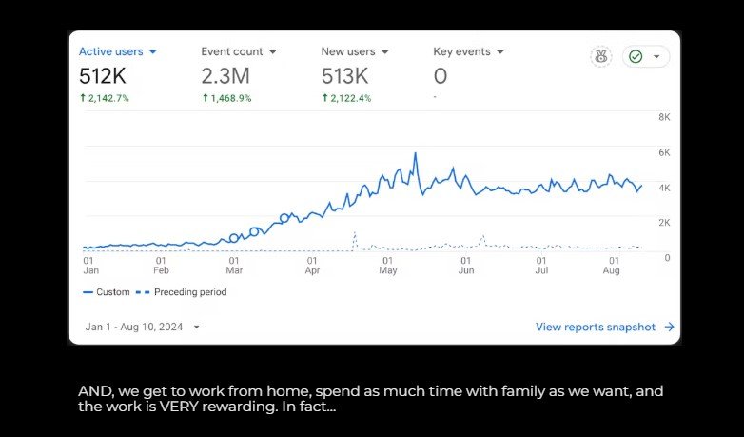Viewport: 744px width, 437px height.
Task: Click the solid blue Custom legend line
Action: coord(88,292)
